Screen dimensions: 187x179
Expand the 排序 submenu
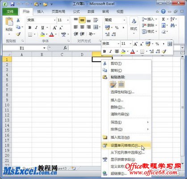(126, 129)
